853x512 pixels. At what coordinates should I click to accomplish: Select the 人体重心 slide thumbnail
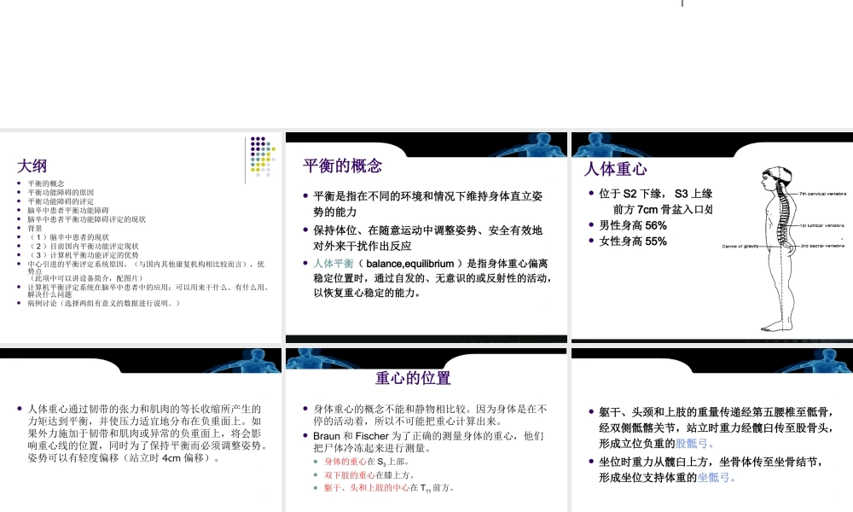pyautogui.click(x=711, y=236)
